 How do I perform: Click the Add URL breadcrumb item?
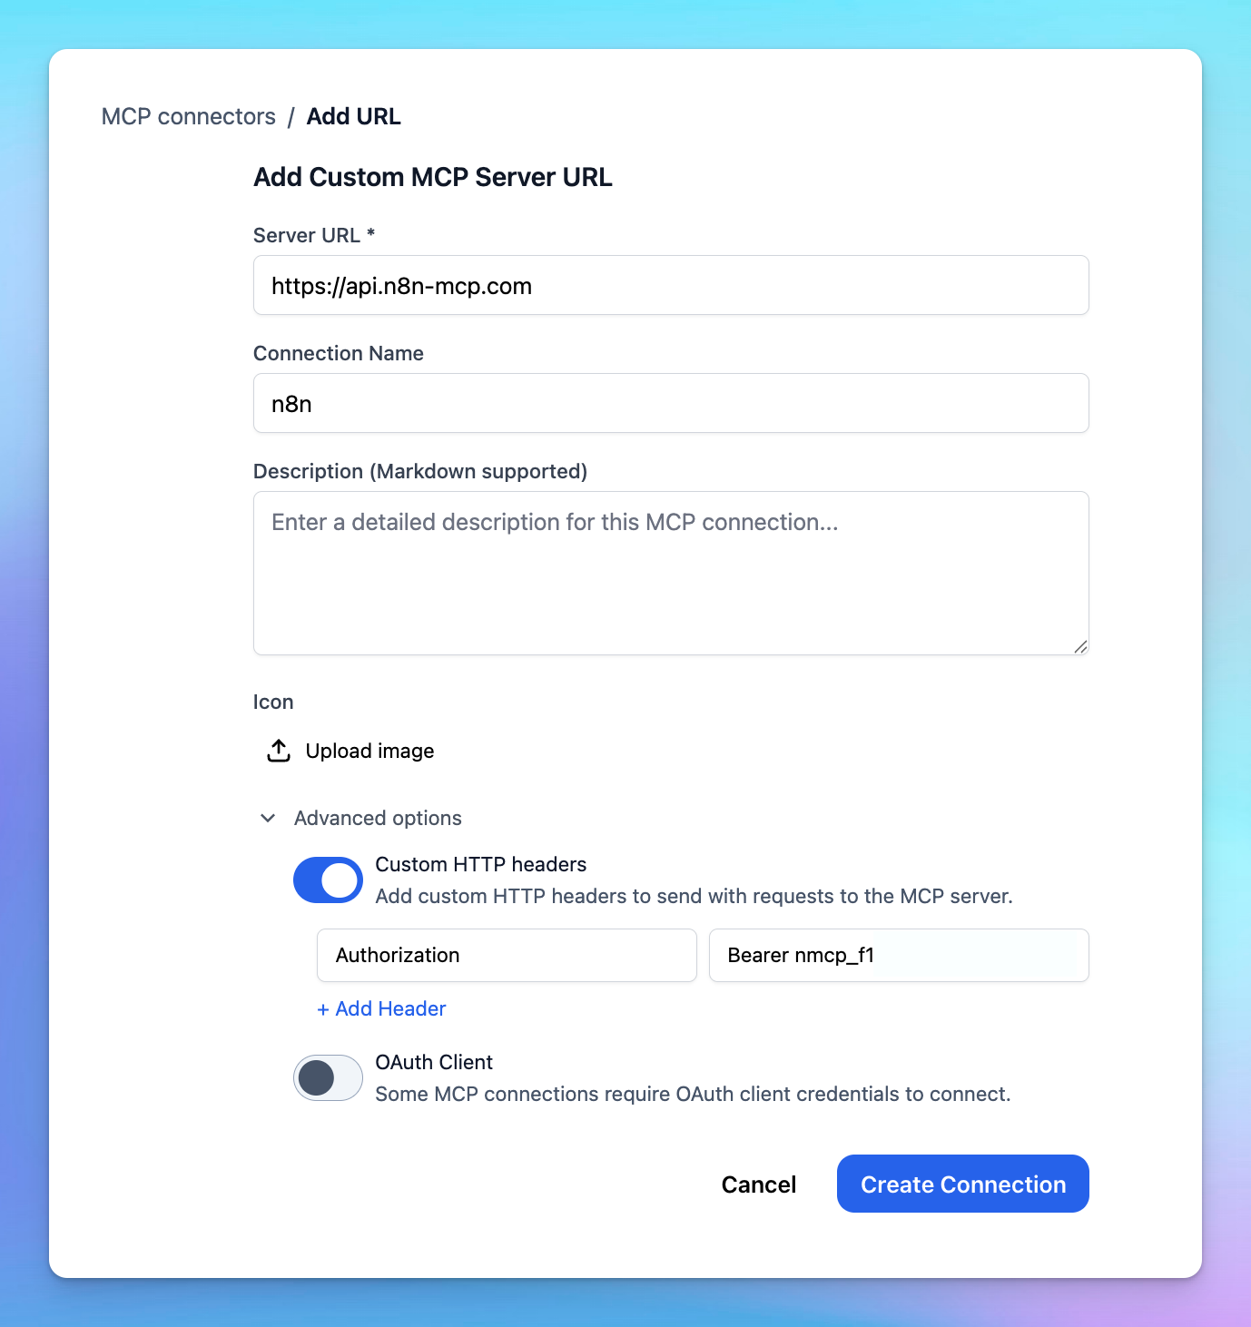[353, 116]
